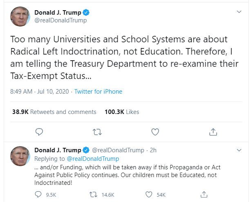This screenshot has width=252, height=206.
Task: Like the follow-up tweet with 54K likes
Action: pyautogui.click(x=149, y=195)
